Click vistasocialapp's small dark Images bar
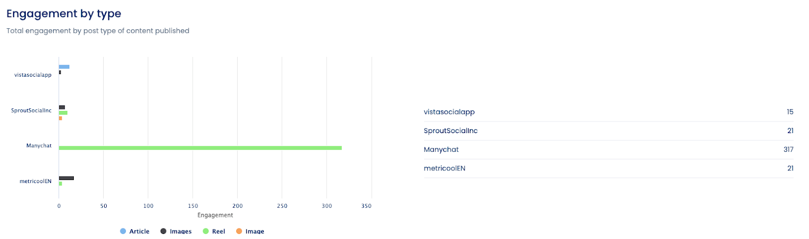The width and height of the screenshot is (809, 239). [60, 73]
